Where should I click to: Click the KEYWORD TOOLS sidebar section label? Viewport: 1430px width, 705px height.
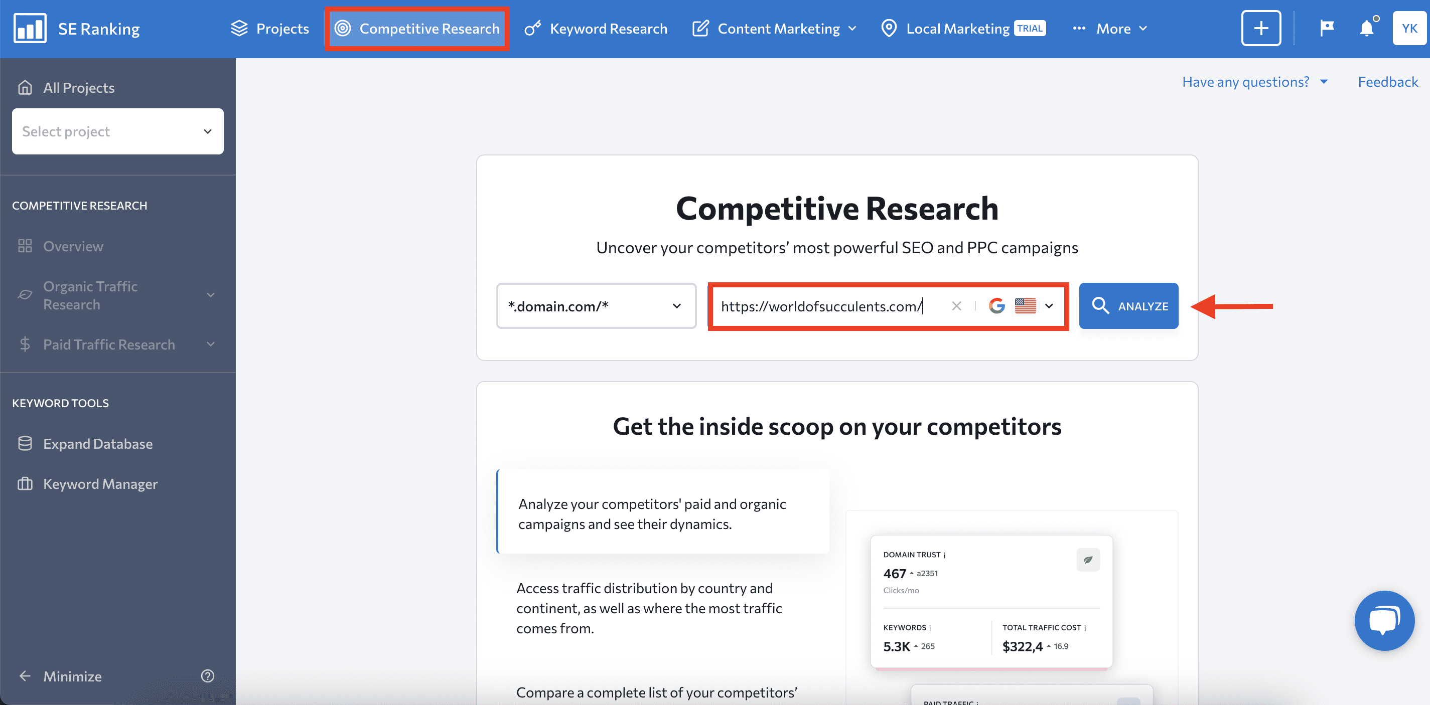point(61,403)
